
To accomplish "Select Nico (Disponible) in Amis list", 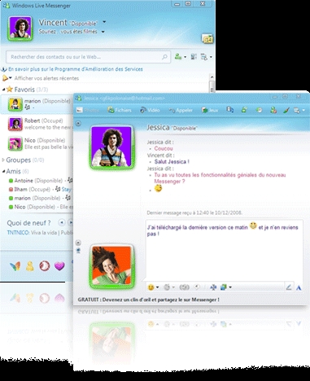I will pyautogui.click(x=41, y=207).
